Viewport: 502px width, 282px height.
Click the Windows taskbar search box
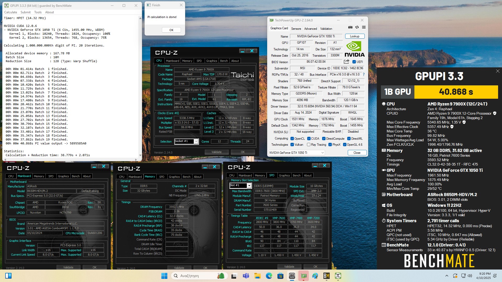(199, 276)
